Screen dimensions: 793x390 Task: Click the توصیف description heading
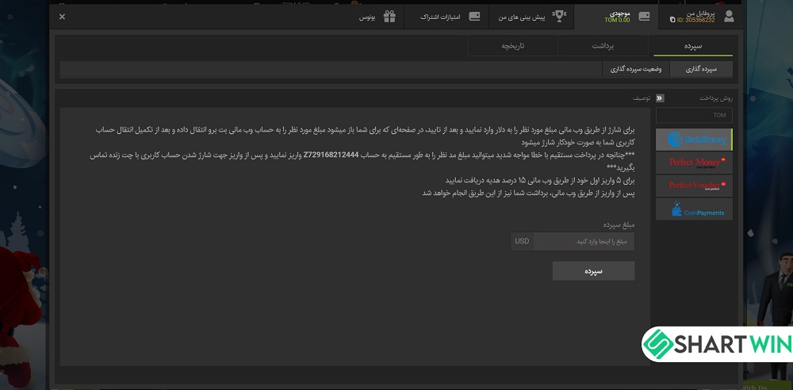tap(642, 98)
